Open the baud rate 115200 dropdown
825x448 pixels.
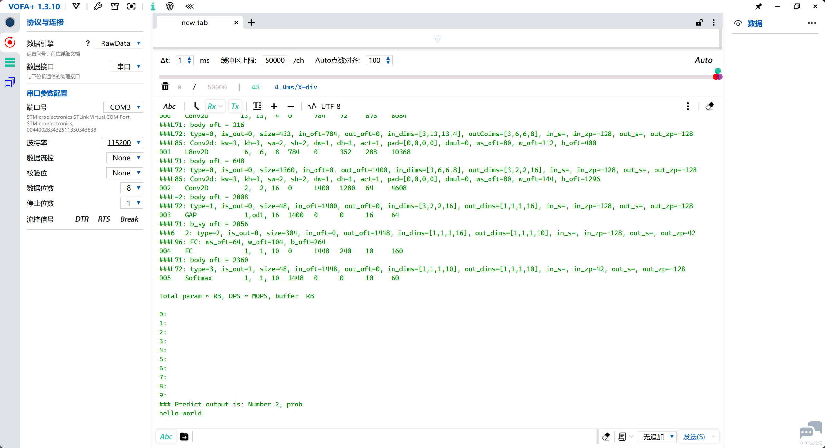tap(122, 143)
